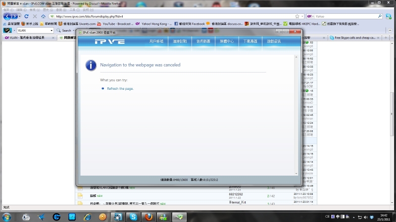Open the orange media player taskbar icon

point(102,217)
